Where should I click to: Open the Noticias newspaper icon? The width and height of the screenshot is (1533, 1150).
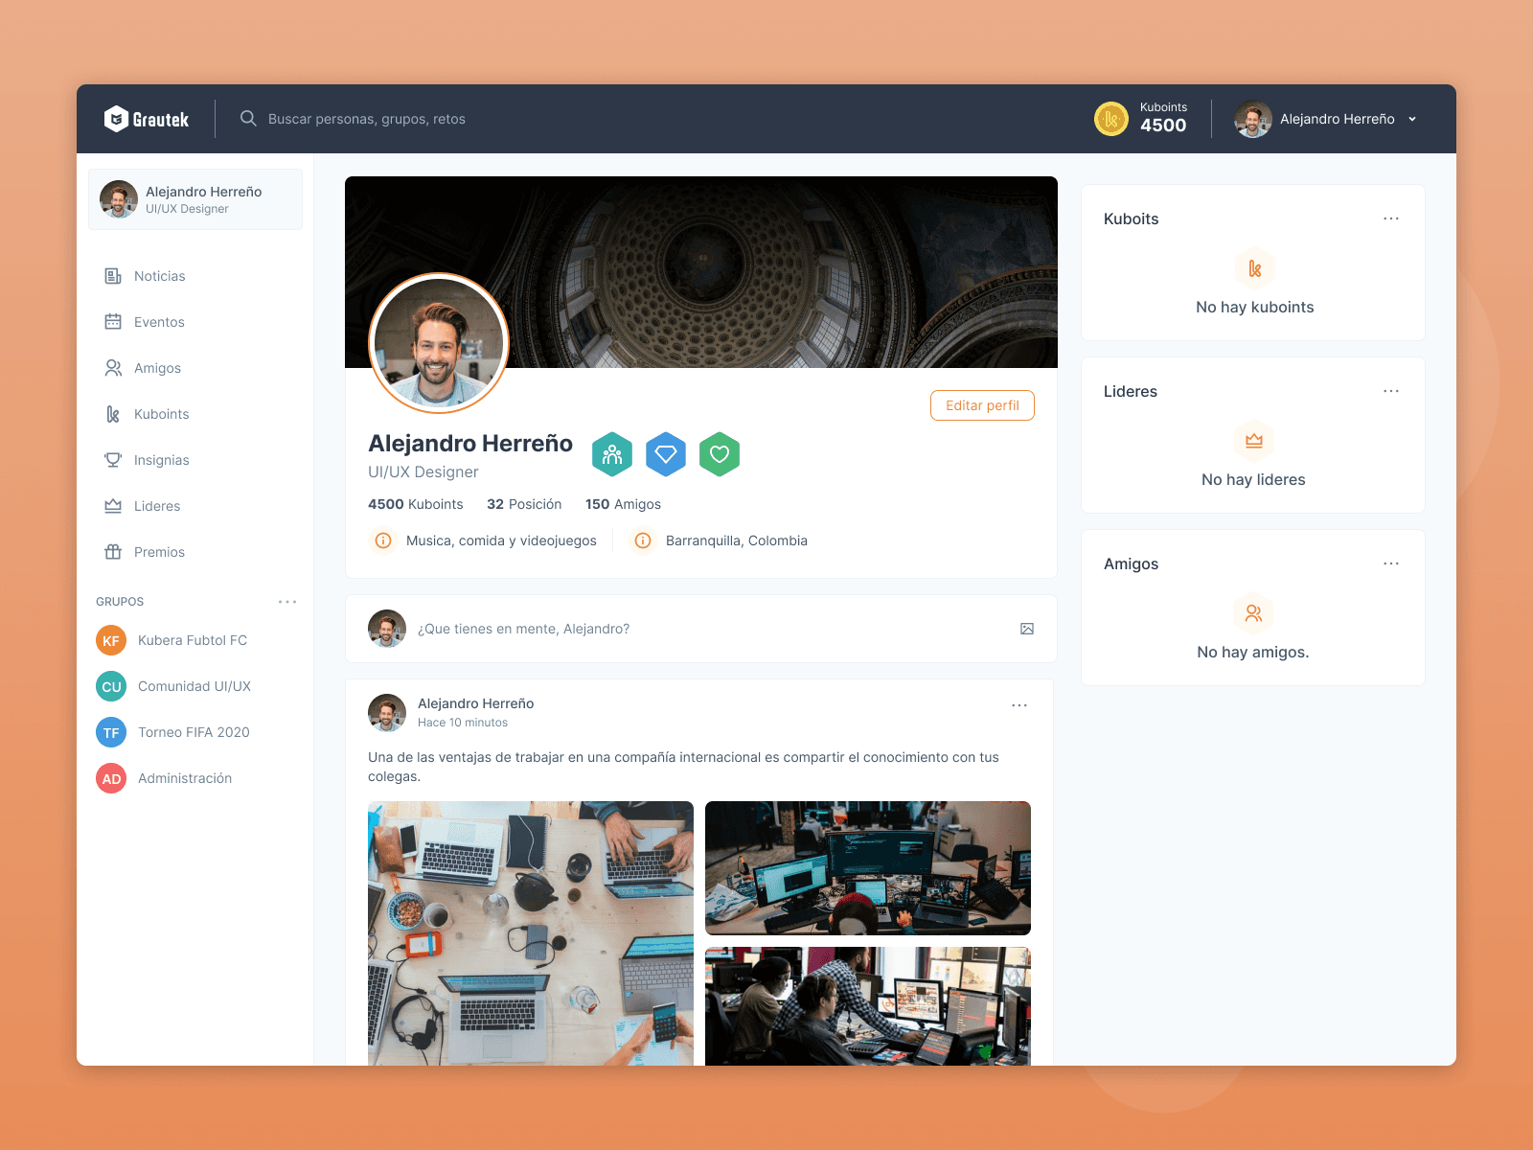point(113,276)
